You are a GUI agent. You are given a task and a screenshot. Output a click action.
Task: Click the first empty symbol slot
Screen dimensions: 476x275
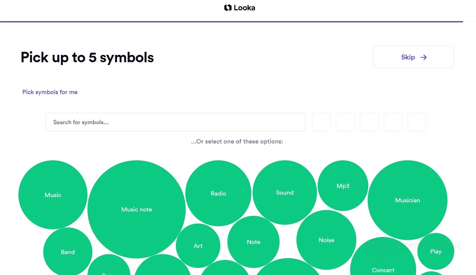tap(321, 122)
